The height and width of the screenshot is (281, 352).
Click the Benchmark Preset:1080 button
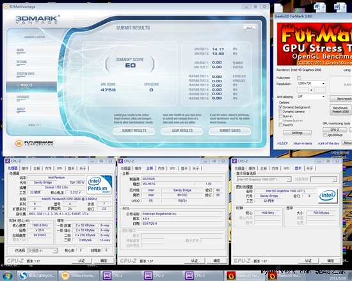coord(340,110)
